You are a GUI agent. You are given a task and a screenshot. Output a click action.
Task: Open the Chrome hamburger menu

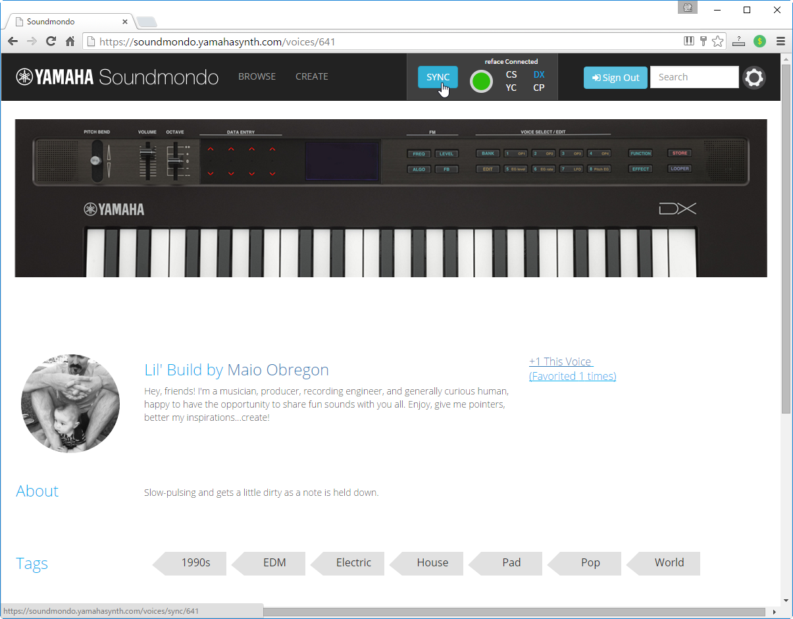coord(780,41)
